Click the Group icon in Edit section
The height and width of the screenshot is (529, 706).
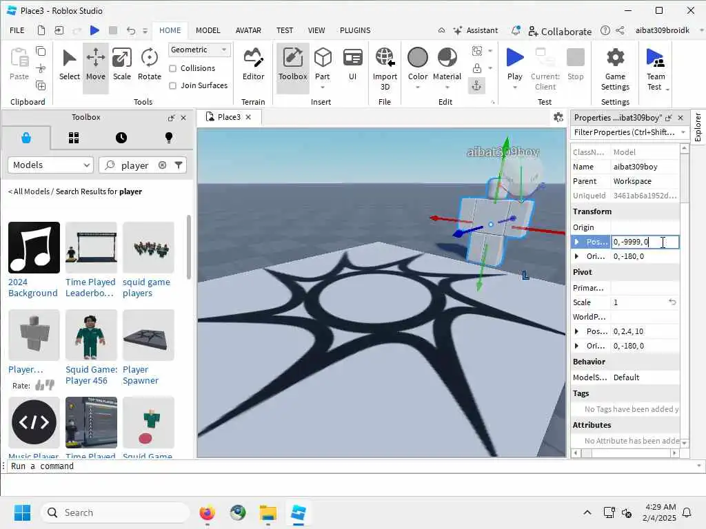[x=477, y=51]
